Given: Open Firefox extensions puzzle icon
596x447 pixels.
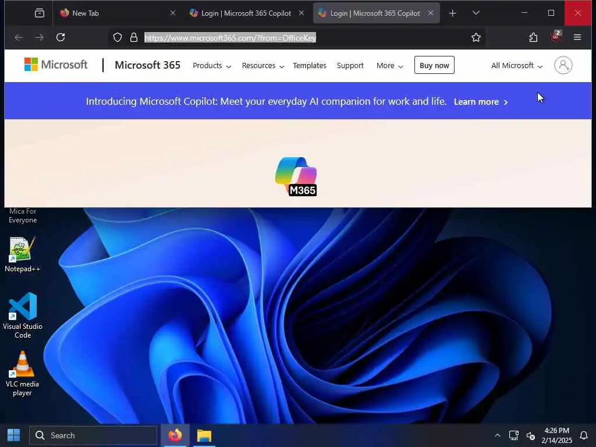Looking at the screenshot, I should click(x=533, y=37).
